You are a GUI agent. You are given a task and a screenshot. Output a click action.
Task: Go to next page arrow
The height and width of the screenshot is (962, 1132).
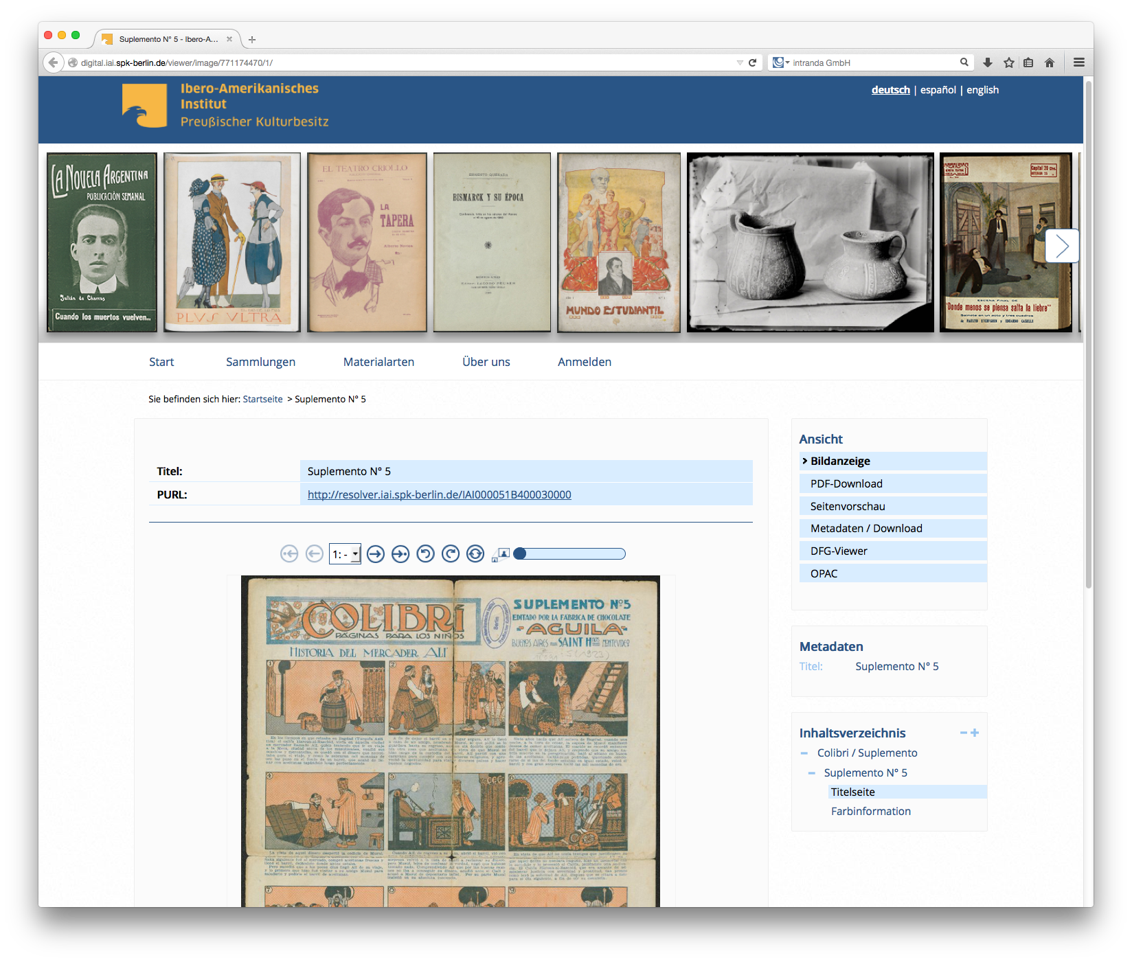[376, 553]
